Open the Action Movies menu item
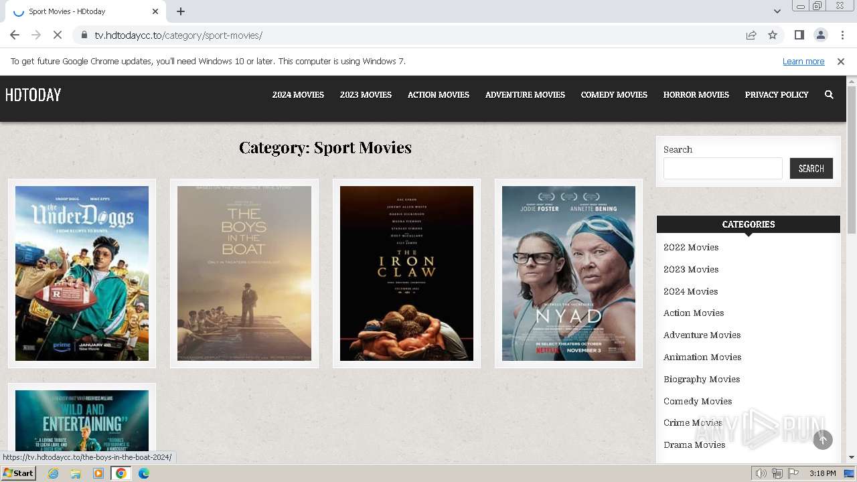Viewport: 857px width, 482px height. pos(439,95)
